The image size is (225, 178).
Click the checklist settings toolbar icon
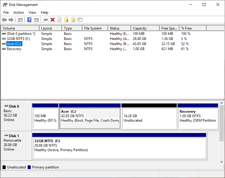coord(80,20)
